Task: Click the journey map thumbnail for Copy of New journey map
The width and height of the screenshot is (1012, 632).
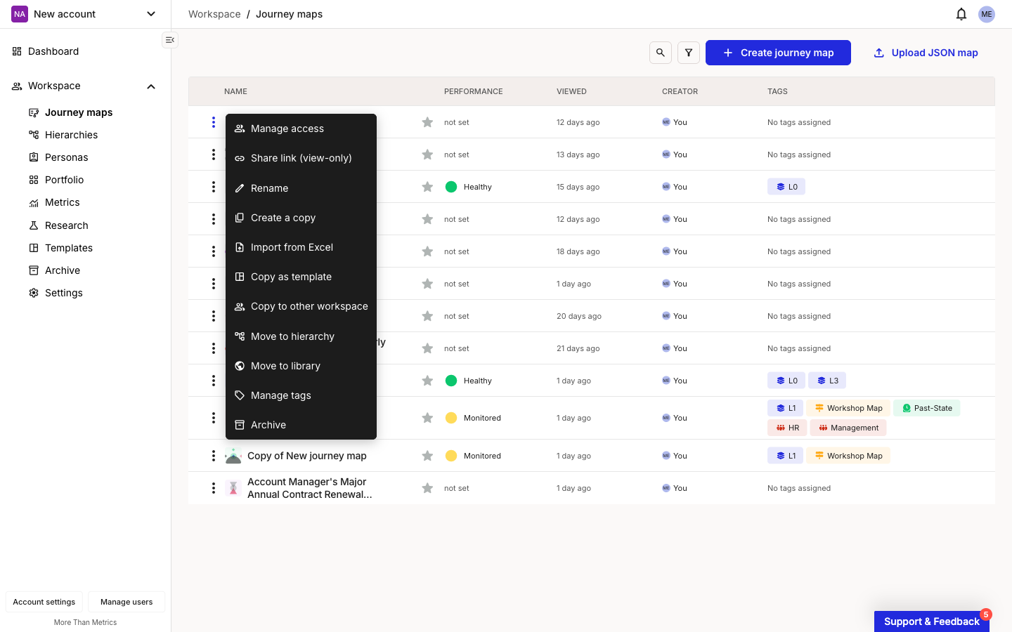Action: (233, 456)
